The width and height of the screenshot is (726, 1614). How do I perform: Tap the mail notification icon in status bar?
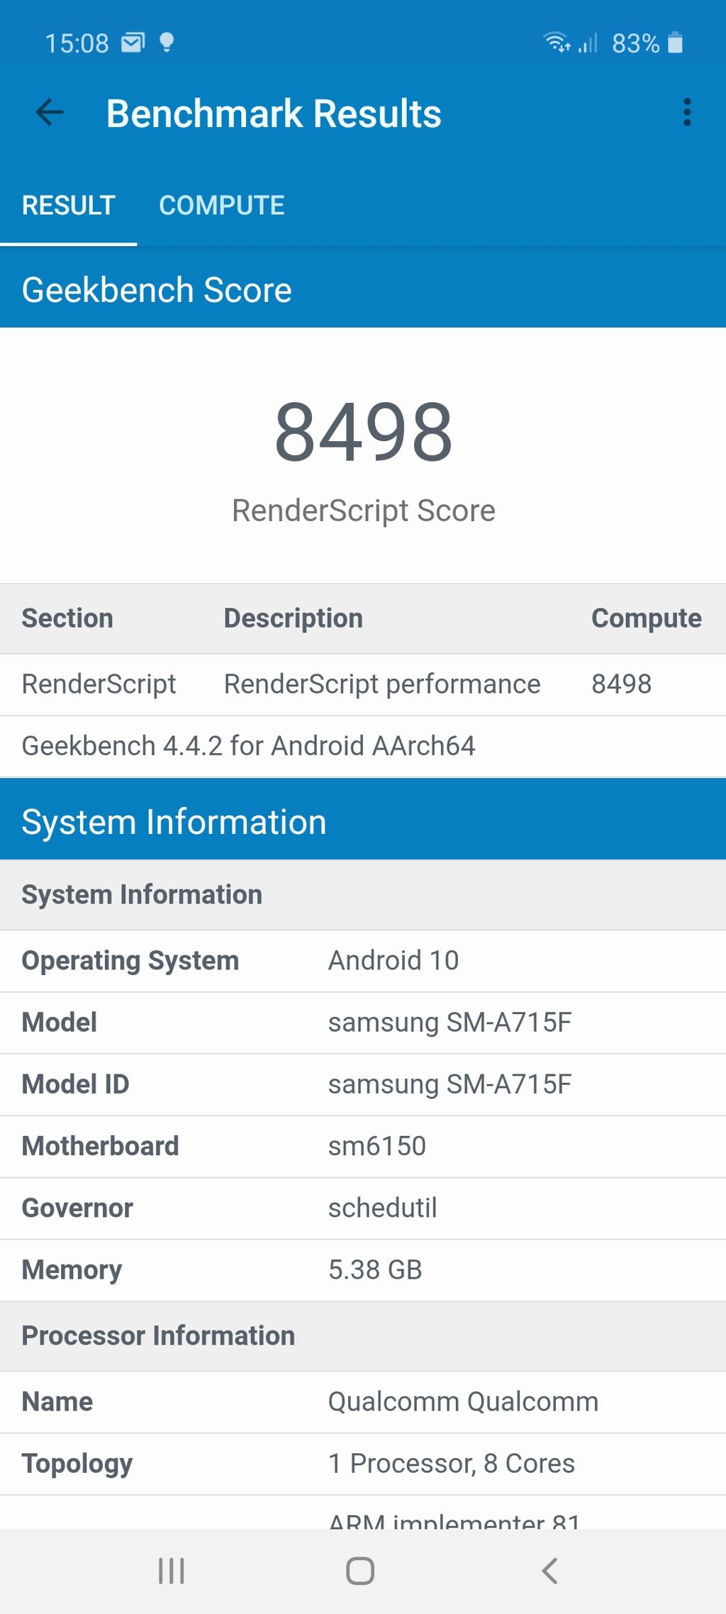(x=133, y=43)
